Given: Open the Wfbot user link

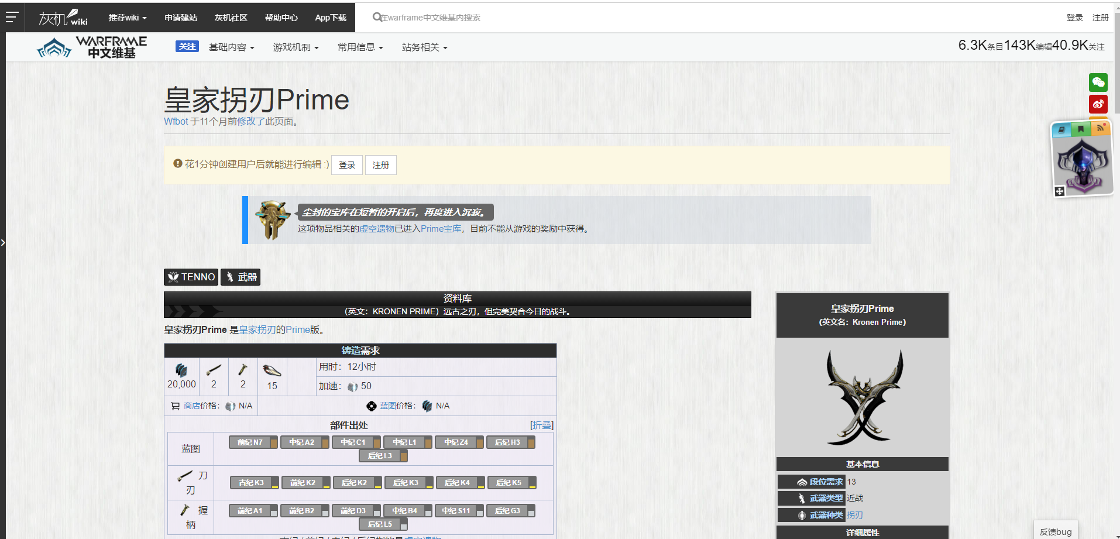Looking at the screenshot, I should pos(176,122).
